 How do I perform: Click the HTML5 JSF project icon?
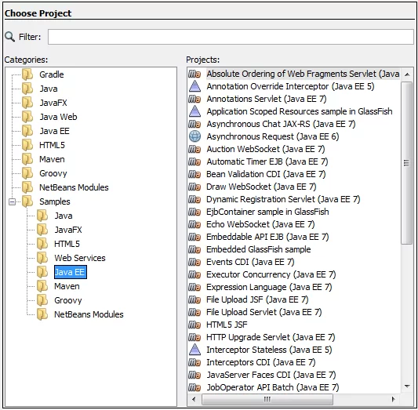point(194,325)
